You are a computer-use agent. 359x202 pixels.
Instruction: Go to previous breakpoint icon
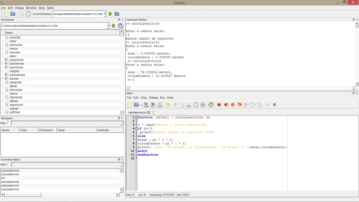tap(226, 105)
